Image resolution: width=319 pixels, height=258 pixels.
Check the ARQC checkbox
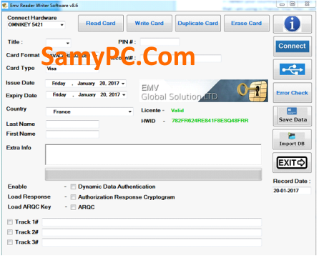[73, 207]
